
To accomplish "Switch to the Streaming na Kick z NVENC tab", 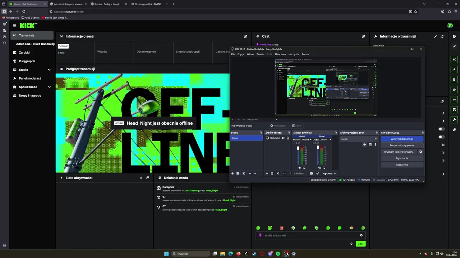I will [x=148, y=4].
